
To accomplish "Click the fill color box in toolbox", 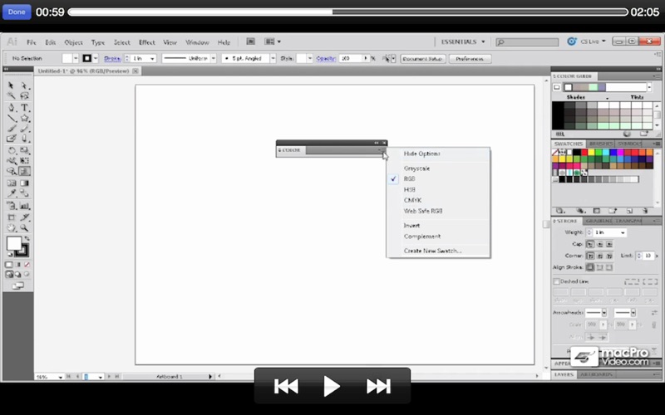I will coord(14,244).
